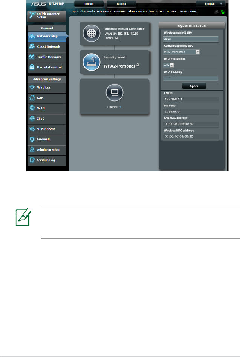The image size is (240, 357).
Task: Click the Traffic Manager graph icon
Action: (x=32, y=57)
